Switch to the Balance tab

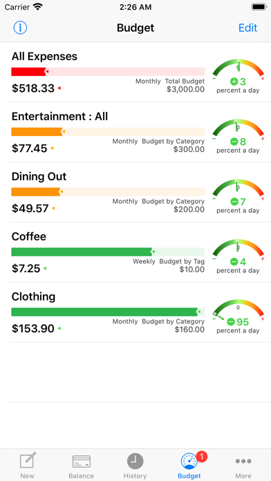coord(82,466)
